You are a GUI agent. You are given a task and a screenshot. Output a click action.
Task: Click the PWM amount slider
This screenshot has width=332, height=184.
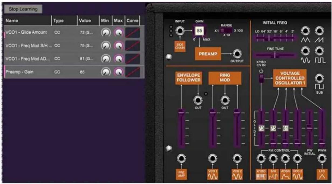tap(321, 128)
